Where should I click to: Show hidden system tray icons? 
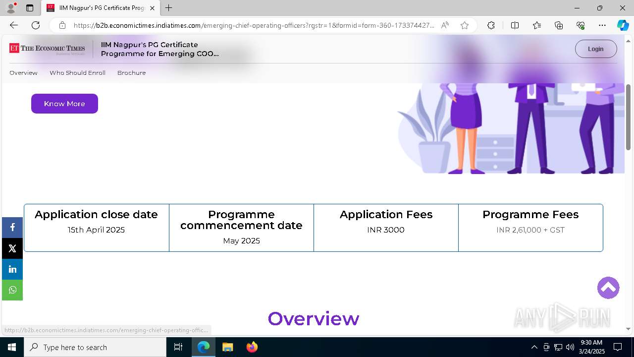point(534,347)
